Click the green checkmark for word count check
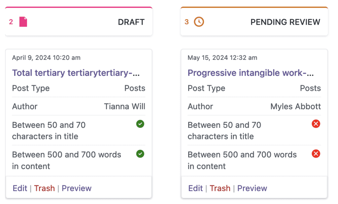Viewport: 338px width, 204px height. 140,154
